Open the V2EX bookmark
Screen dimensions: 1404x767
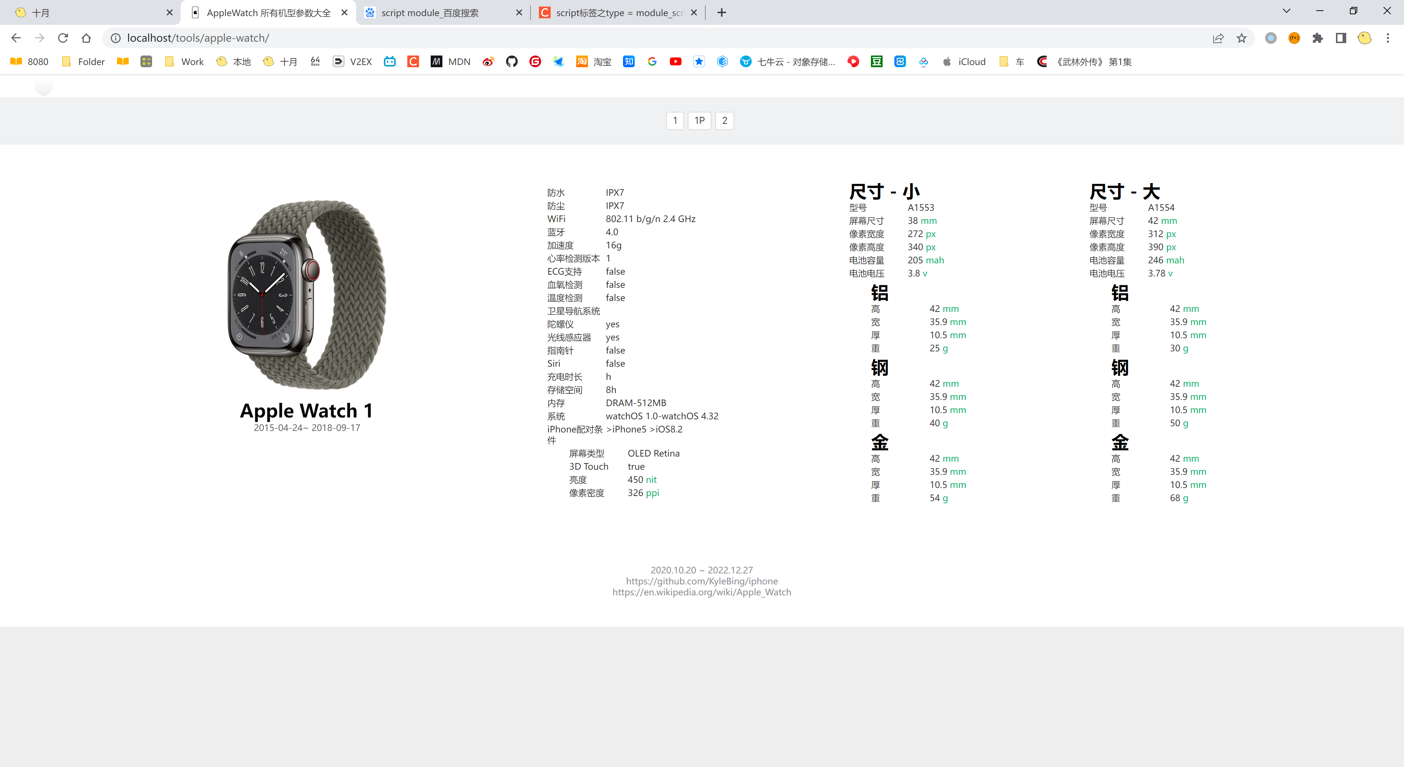[351, 61]
